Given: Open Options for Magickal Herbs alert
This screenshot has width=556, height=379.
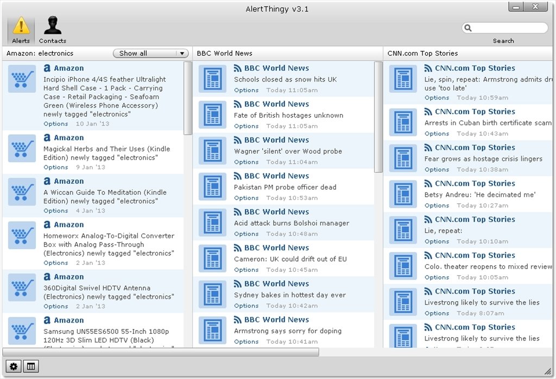Looking at the screenshot, I should tap(56, 167).
